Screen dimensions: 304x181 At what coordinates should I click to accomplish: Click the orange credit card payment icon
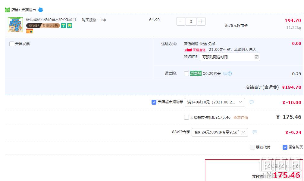pyautogui.click(x=30, y=31)
